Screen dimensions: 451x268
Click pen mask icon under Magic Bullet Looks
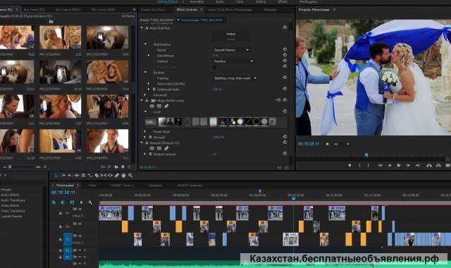166,106
